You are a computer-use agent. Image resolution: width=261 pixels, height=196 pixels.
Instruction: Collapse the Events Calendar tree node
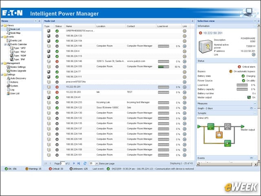[5, 45]
